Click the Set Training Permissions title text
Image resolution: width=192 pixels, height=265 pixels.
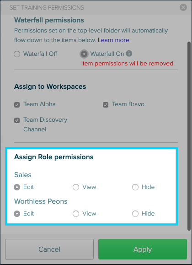47,8
